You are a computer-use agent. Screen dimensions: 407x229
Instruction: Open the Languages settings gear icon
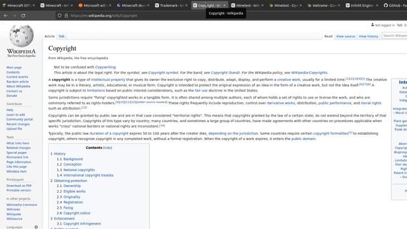tap(36, 227)
